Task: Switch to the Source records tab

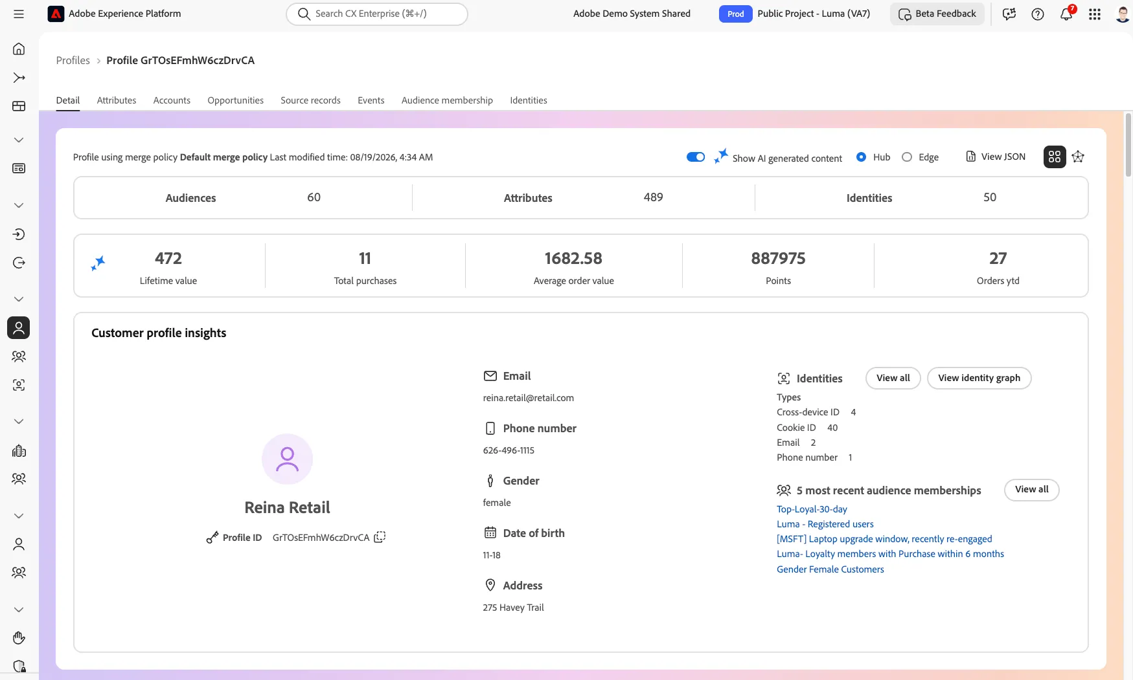Action: [x=310, y=100]
